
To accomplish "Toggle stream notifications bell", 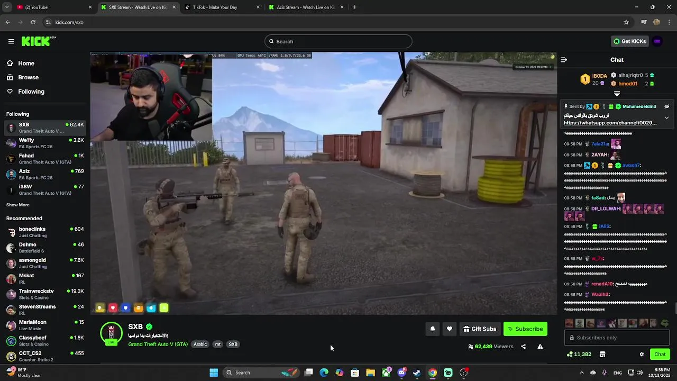I will [x=433, y=329].
